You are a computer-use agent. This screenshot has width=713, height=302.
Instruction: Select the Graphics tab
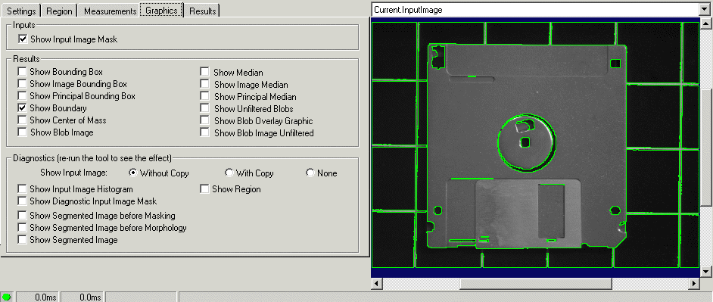pyautogui.click(x=161, y=10)
